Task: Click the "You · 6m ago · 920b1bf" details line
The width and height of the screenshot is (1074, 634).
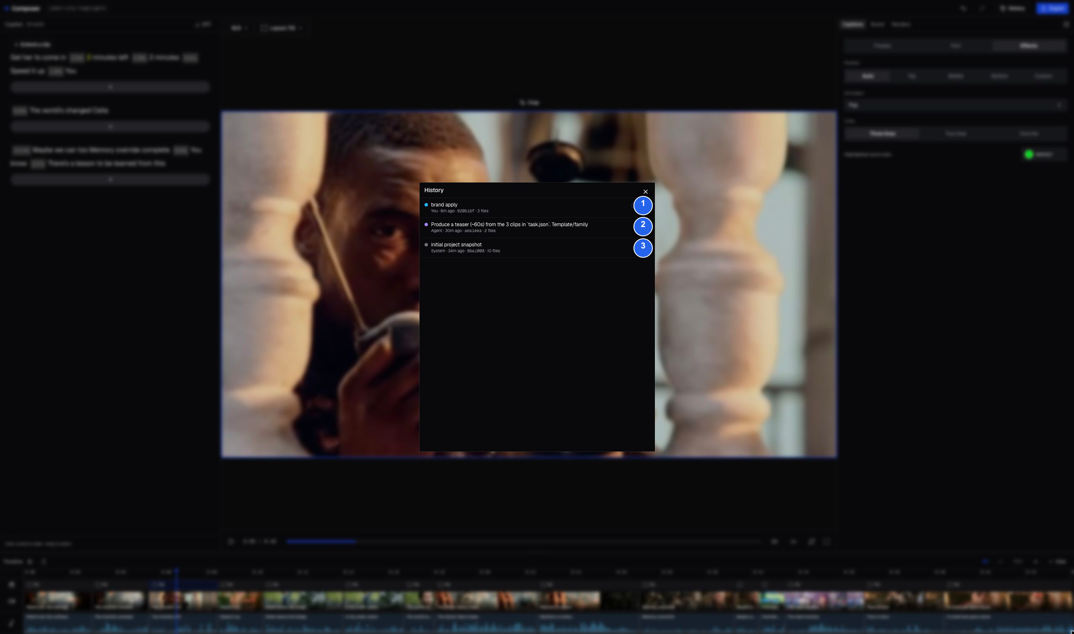Action: click(459, 211)
